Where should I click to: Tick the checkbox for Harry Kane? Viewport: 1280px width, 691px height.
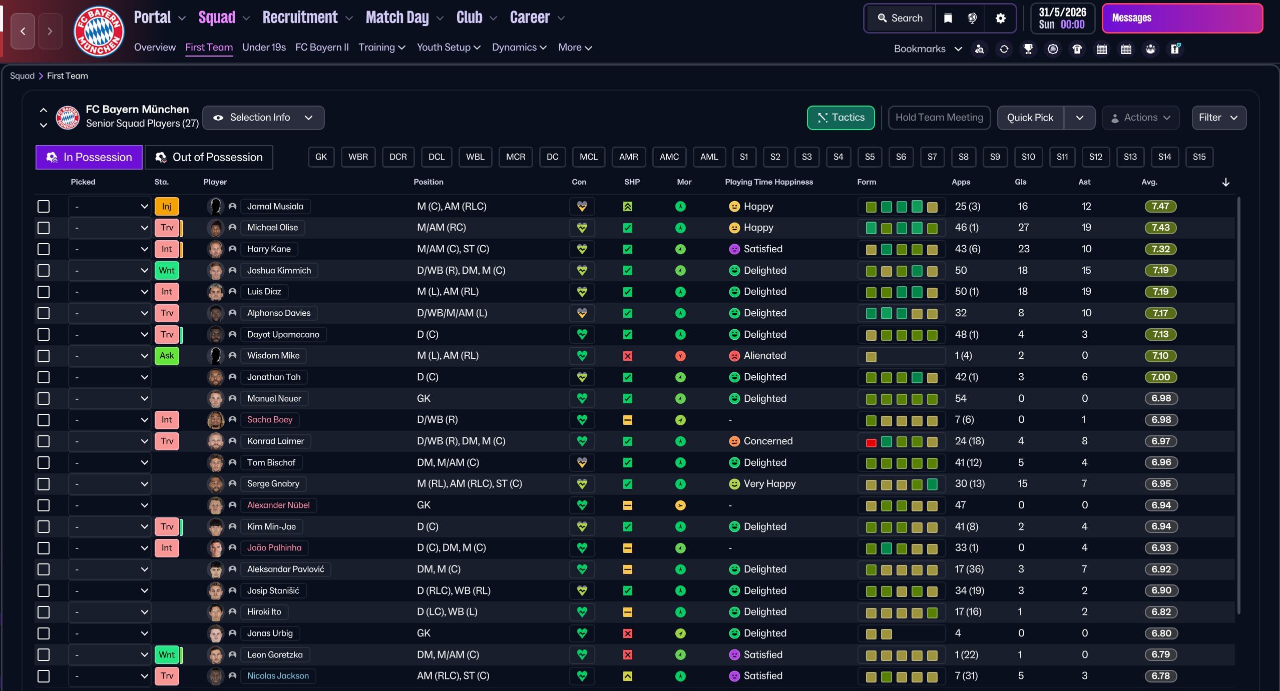click(44, 249)
